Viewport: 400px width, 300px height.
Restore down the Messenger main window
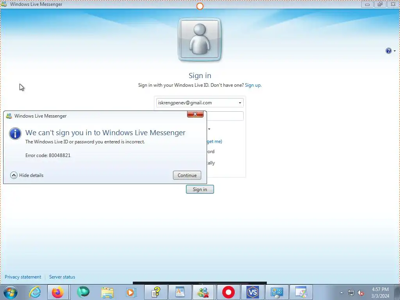380,4
